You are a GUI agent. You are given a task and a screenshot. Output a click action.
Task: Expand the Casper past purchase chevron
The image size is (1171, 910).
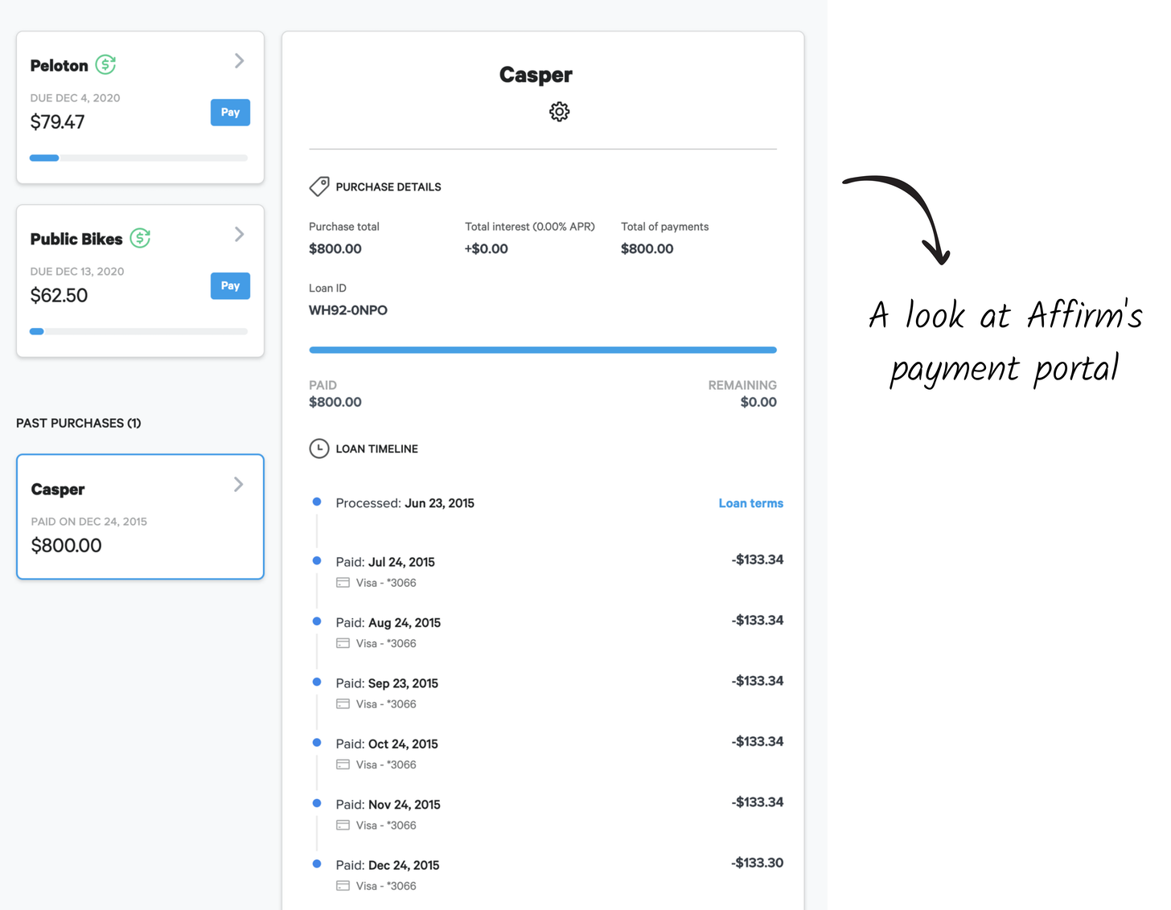[x=238, y=485]
